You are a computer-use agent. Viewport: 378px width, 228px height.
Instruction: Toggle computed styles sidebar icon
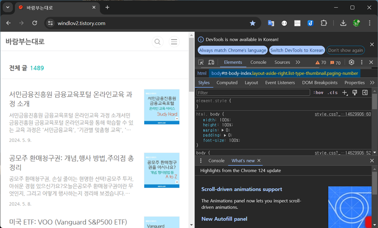point(365,93)
